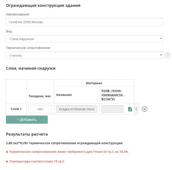Select the Слой 1 row label
Viewport: 172px width, 170px height.
16,109
